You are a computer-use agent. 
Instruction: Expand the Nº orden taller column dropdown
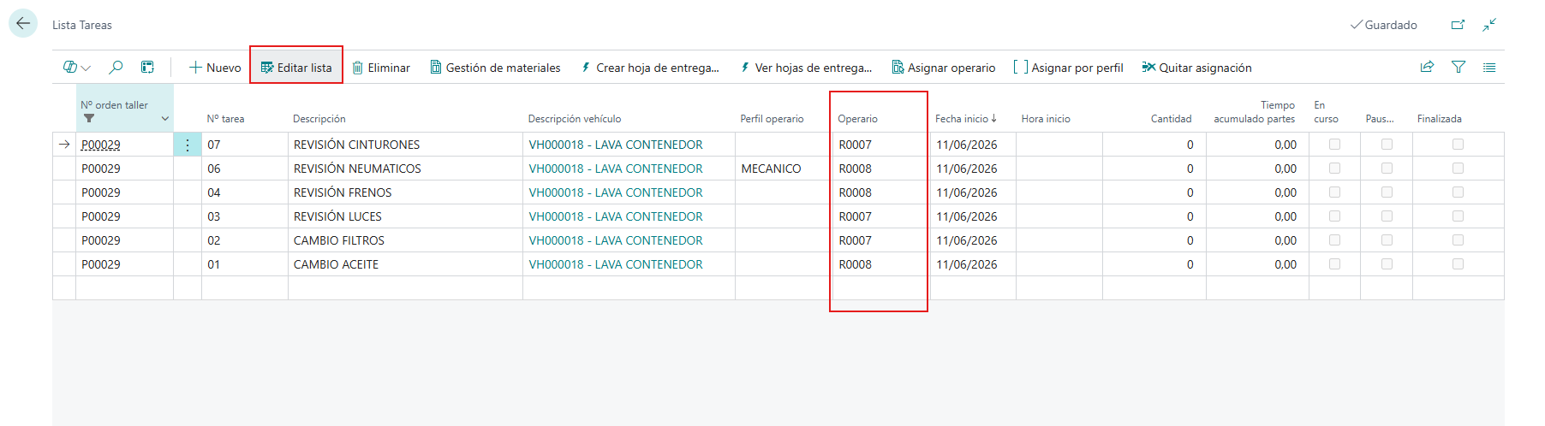[165, 119]
